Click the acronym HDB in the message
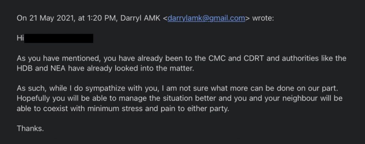 click(x=25, y=69)
